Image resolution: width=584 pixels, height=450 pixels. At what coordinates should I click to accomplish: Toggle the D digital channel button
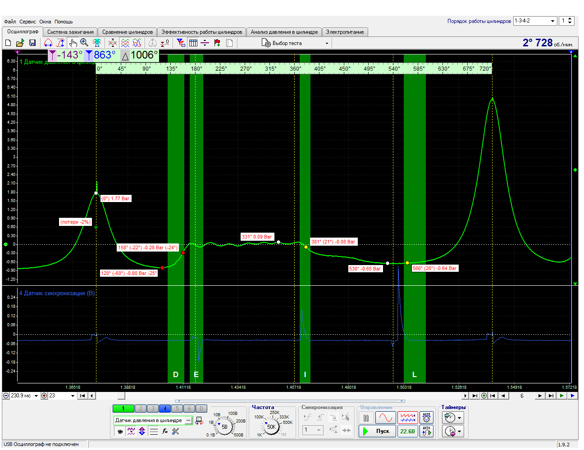[201, 409]
